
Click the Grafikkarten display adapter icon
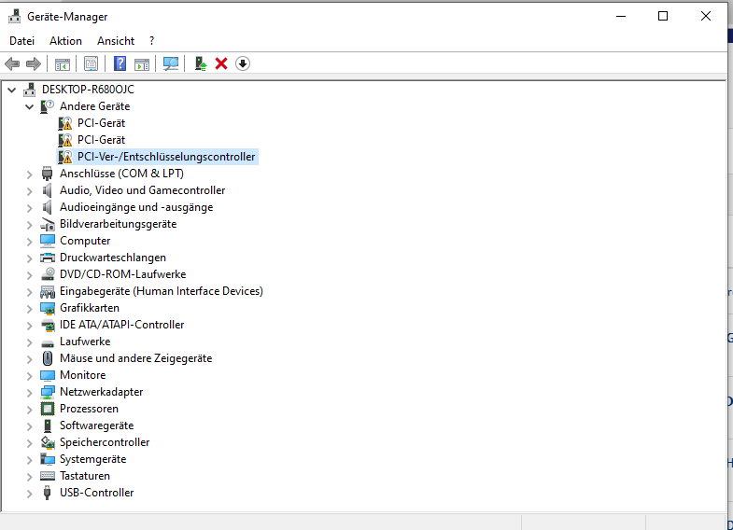(48, 308)
